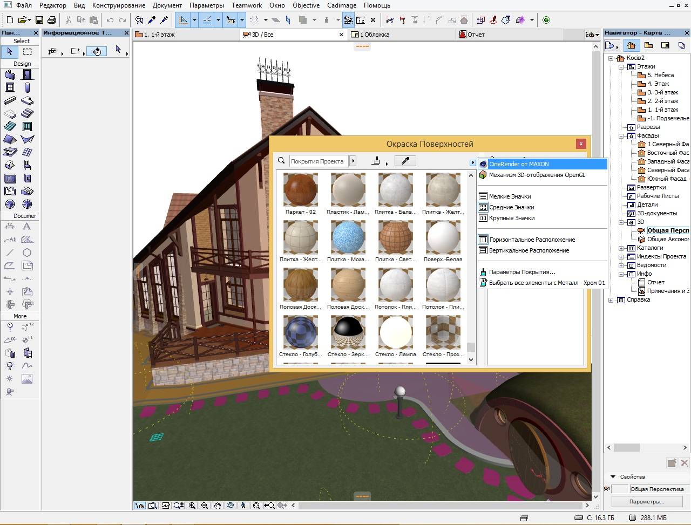Click the Print icon in toolbar
Screen dimensions: 691x525
52,20
